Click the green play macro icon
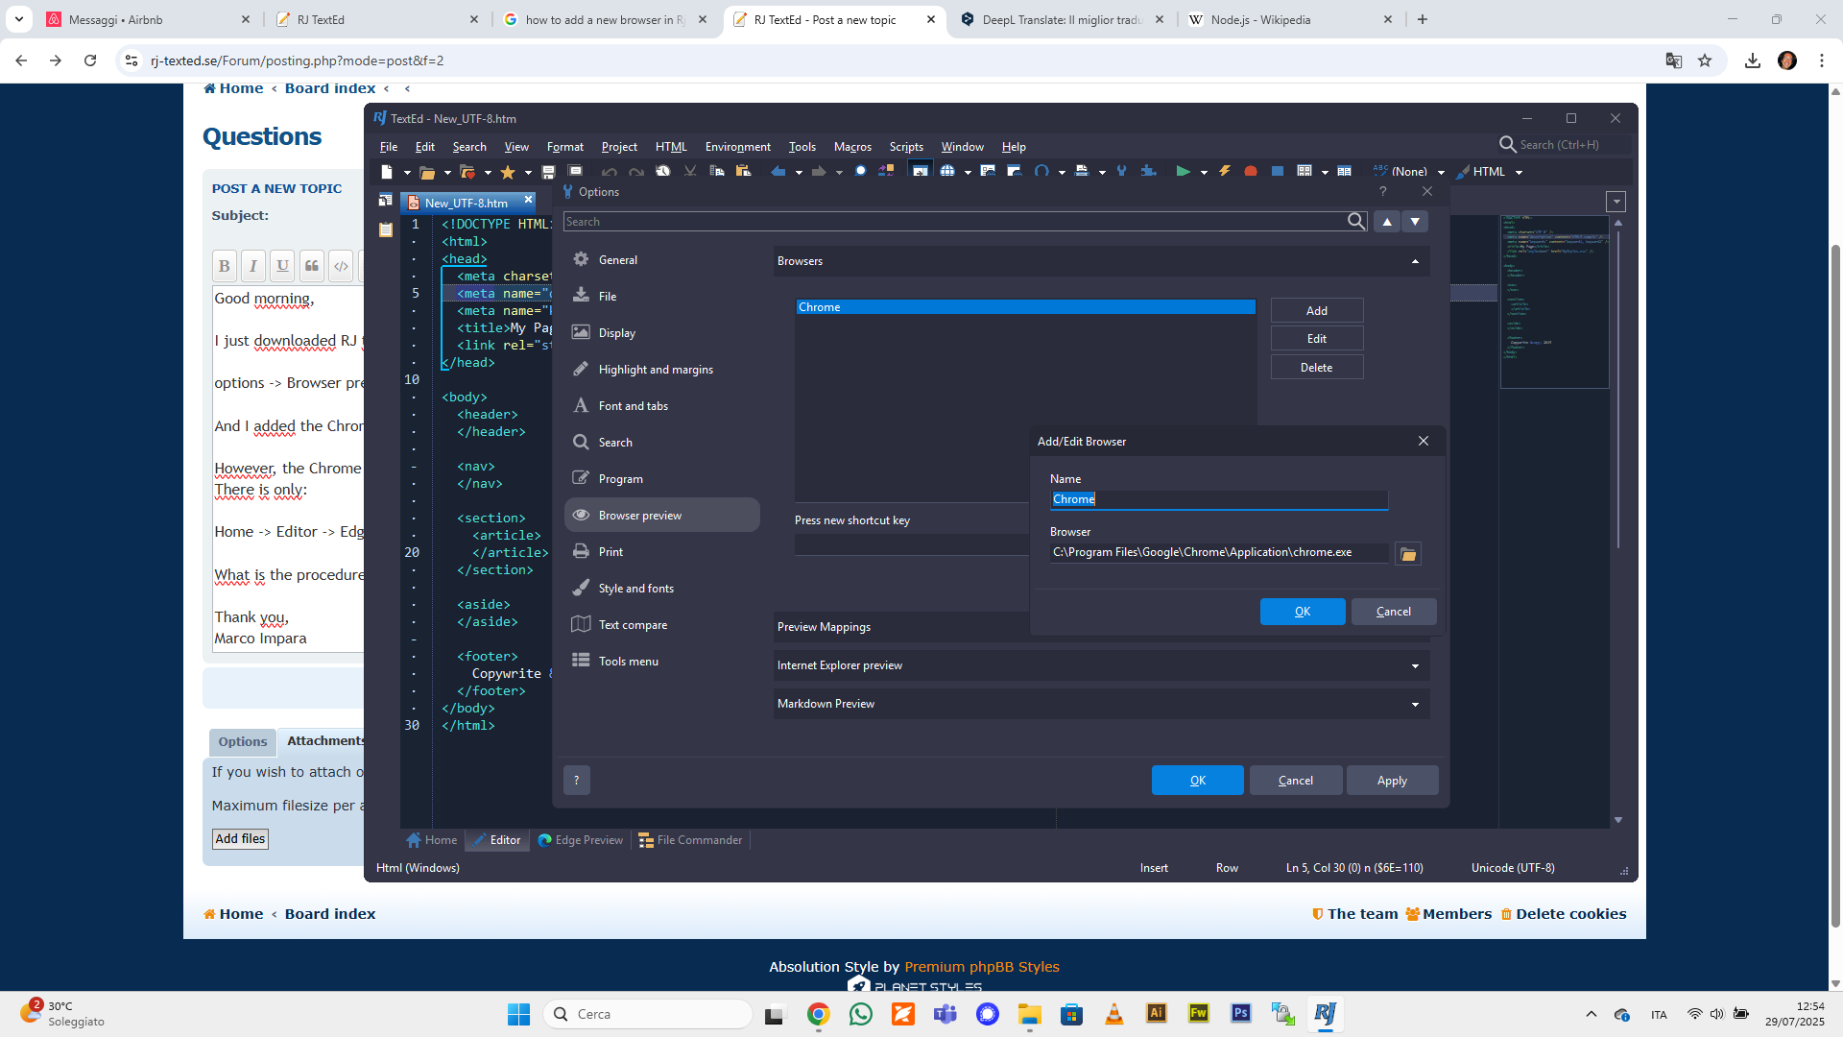 [x=1183, y=172]
